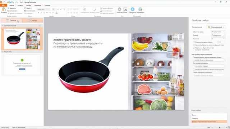This screenshot has width=230, height=129.
Task: Click the eggs in the fridge
Action: point(162,91)
